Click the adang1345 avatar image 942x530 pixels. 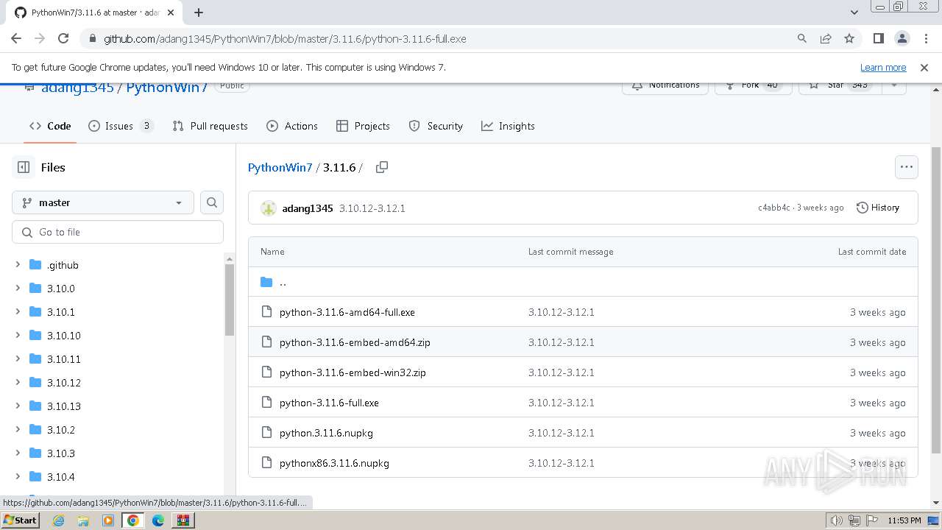tap(269, 208)
